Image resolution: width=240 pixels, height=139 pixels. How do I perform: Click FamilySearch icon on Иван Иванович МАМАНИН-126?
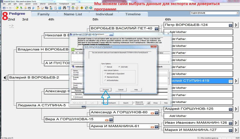pos(230,123)
